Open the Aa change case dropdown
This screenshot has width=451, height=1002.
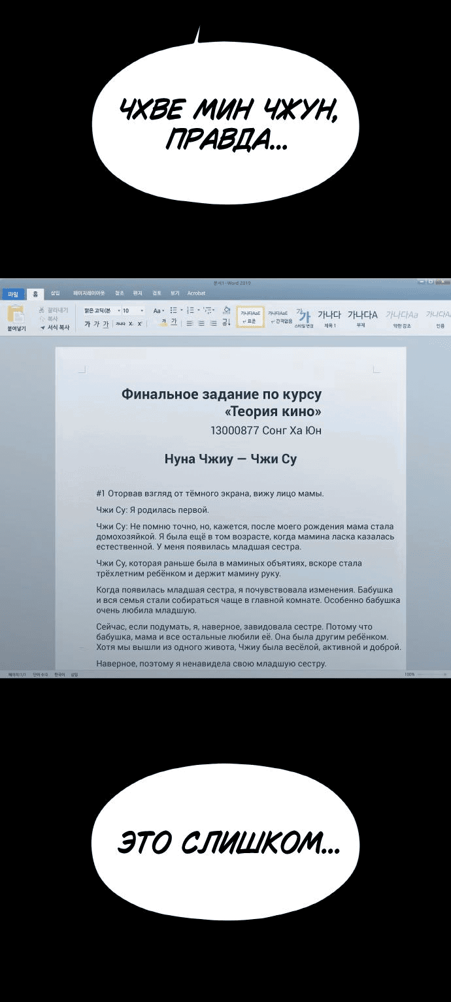159,311
